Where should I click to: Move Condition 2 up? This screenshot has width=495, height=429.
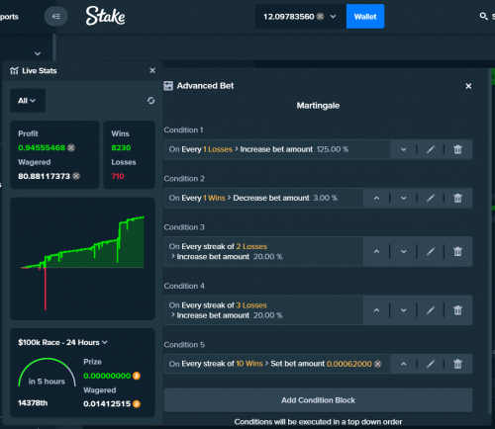point(376,198)
